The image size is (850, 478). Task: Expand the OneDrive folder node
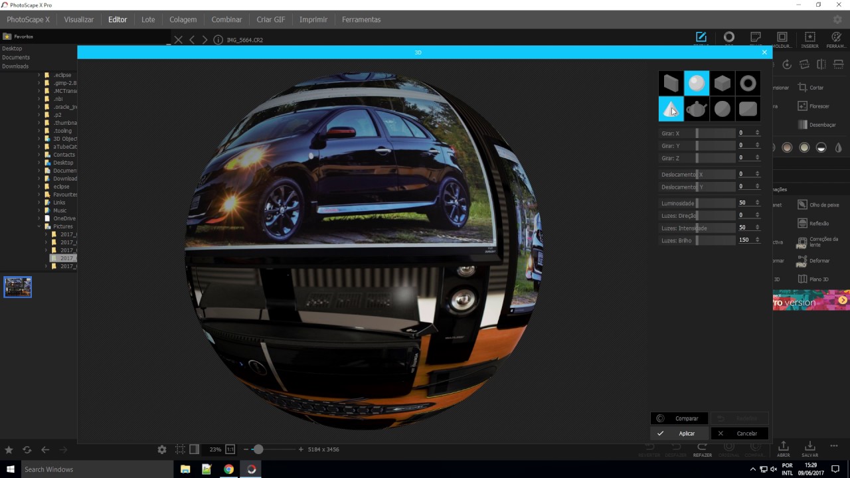click(x=39, y=218)
